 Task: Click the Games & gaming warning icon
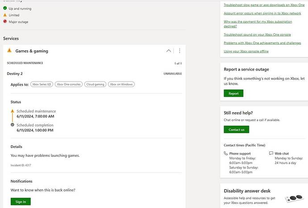pos(9,51)
